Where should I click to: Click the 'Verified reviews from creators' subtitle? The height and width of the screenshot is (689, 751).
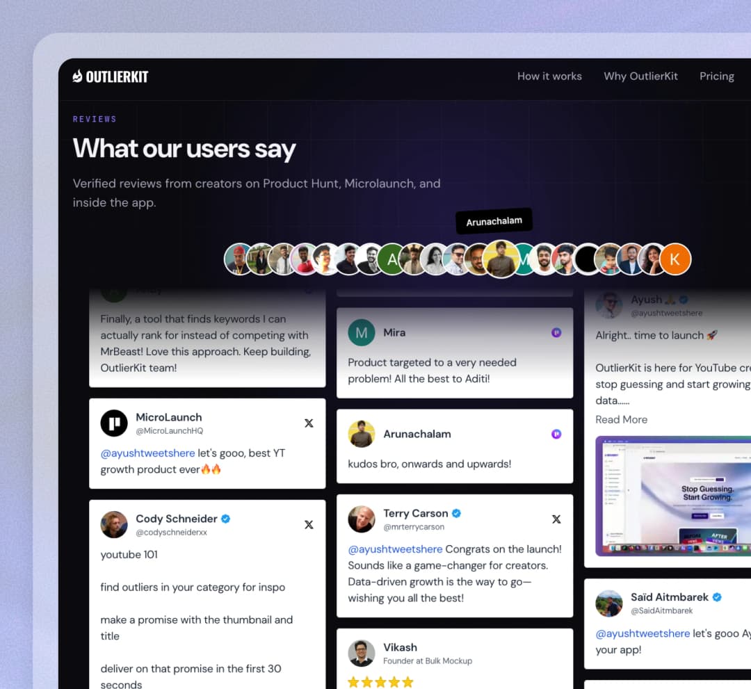pos(257,193)
